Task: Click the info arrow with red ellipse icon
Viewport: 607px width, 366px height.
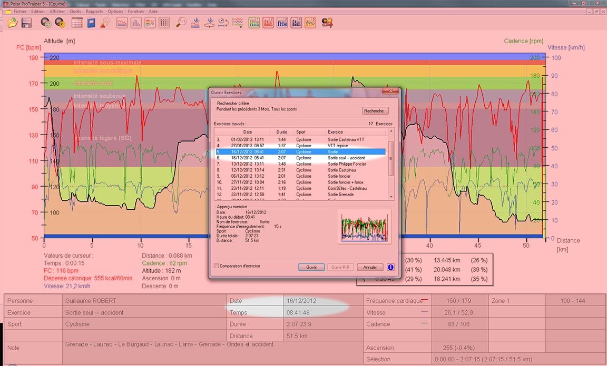Action: pyautogui.click(x=209, y=23)
